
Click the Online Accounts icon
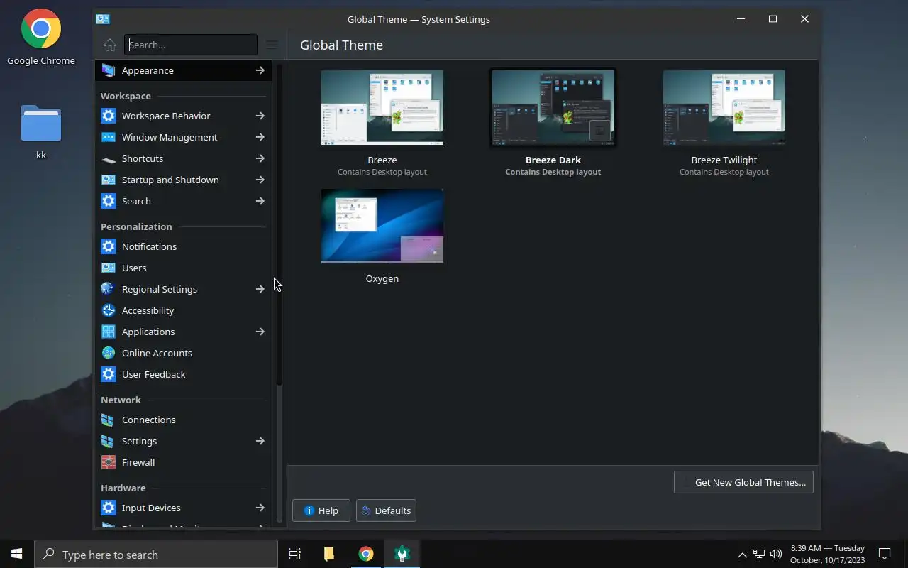[108, 353]
